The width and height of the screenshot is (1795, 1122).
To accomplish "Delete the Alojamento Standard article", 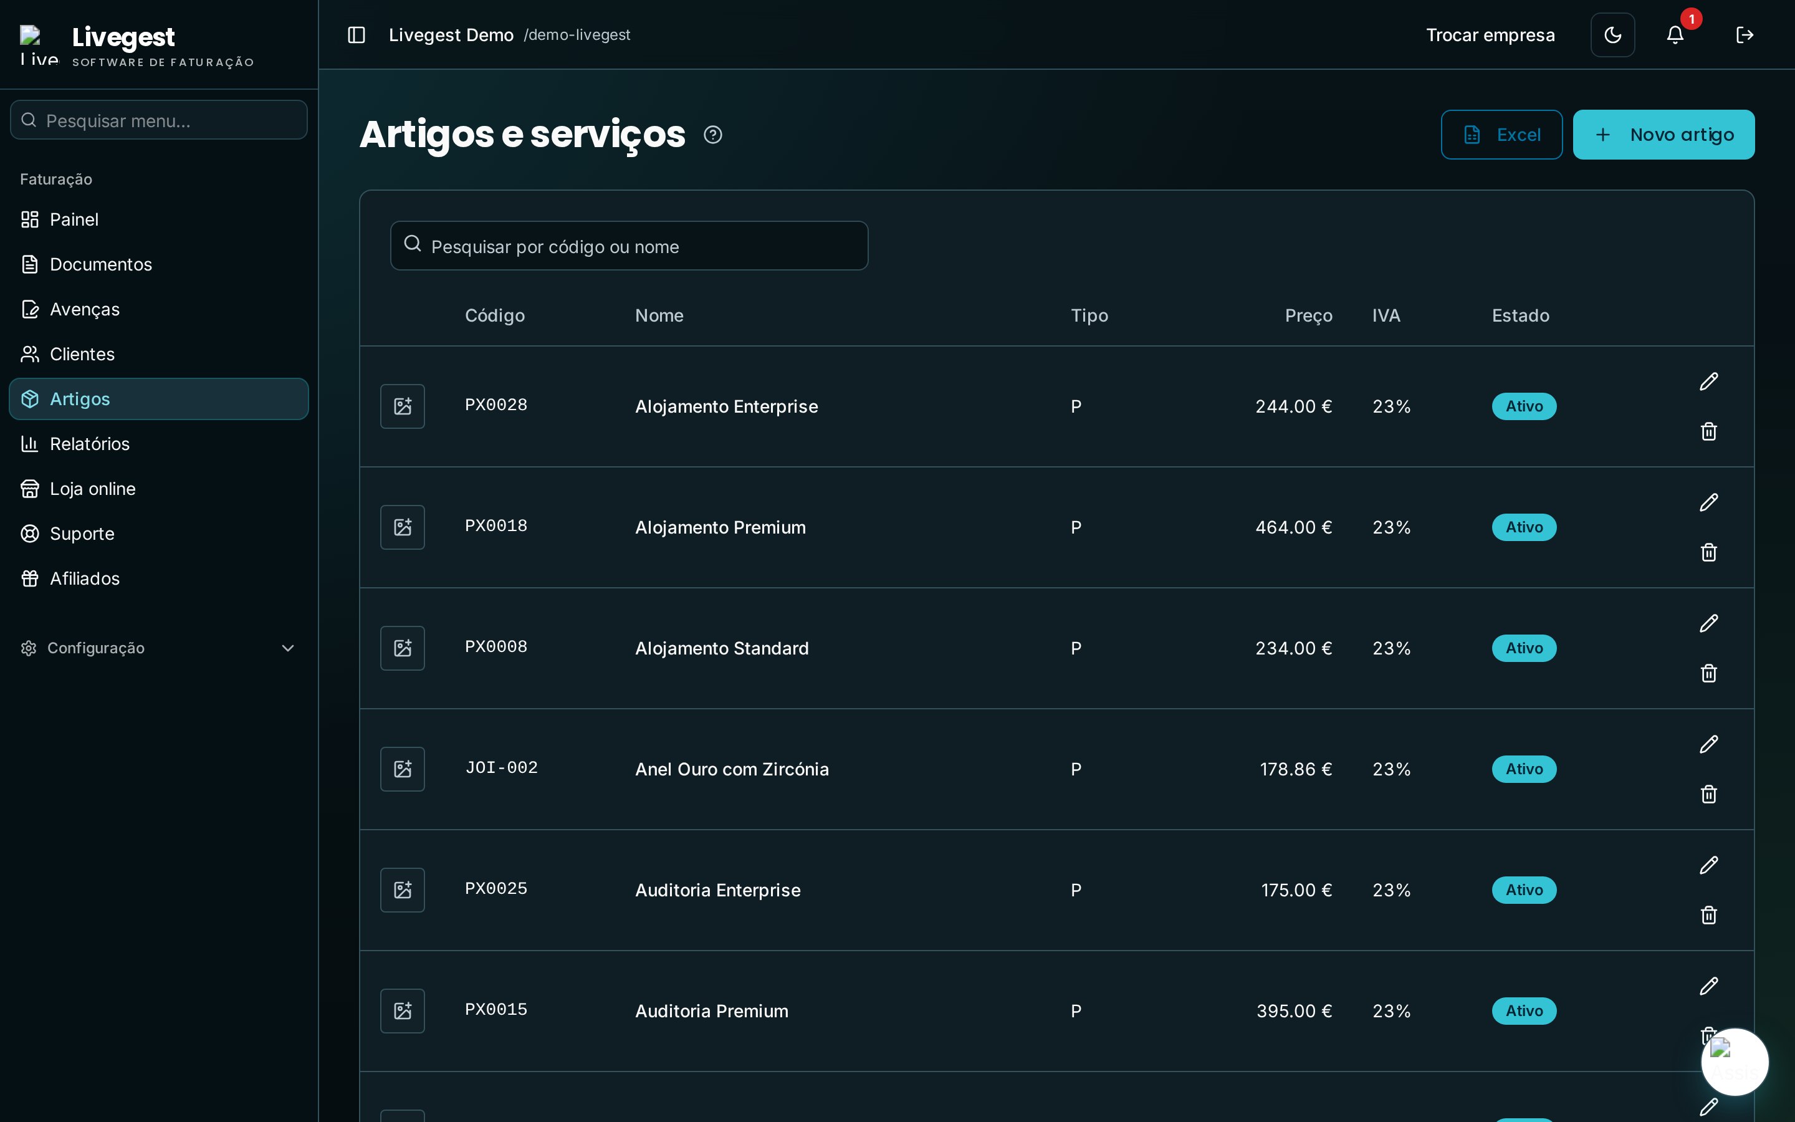I will [x=1709, y=673].
